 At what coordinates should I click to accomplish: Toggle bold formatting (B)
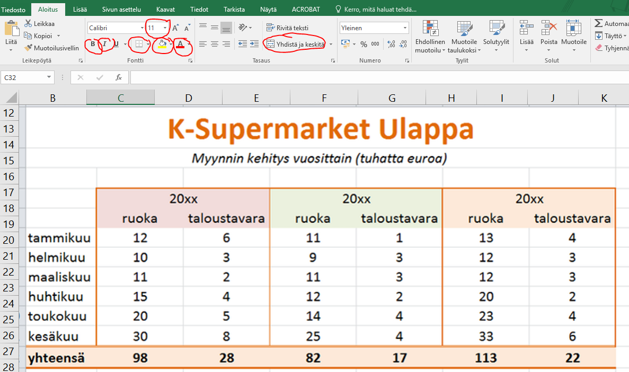pyautogui.click(x=93, y=44)
